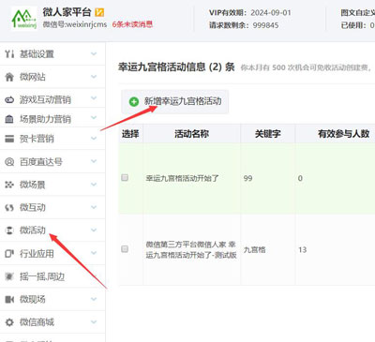This screenshot has height=342, width=375.
Task: Click participant count 13
Action: (x=303, y=249)
